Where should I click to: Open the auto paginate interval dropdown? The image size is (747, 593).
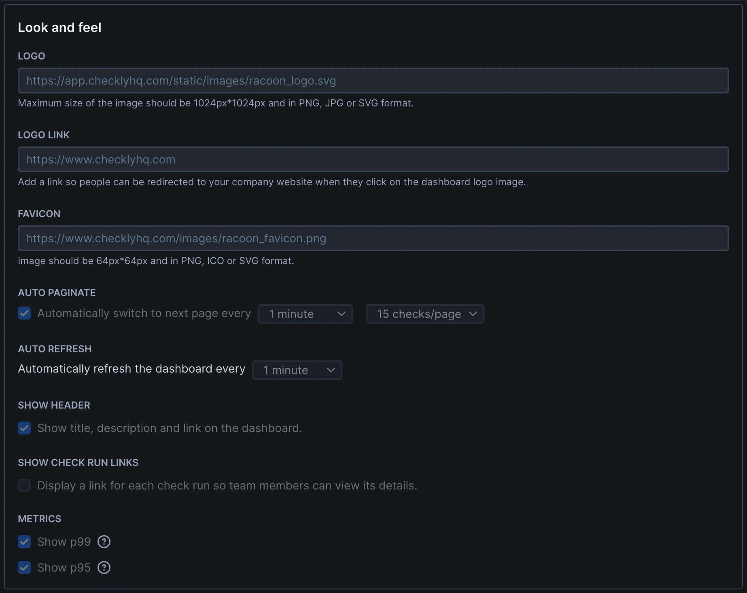tap(305, 313)
